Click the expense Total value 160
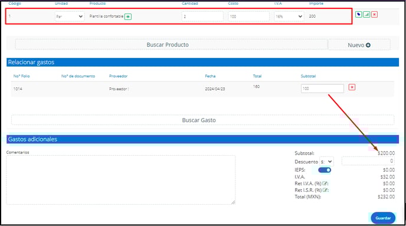 pyautogui.click(x=256, y=87)
